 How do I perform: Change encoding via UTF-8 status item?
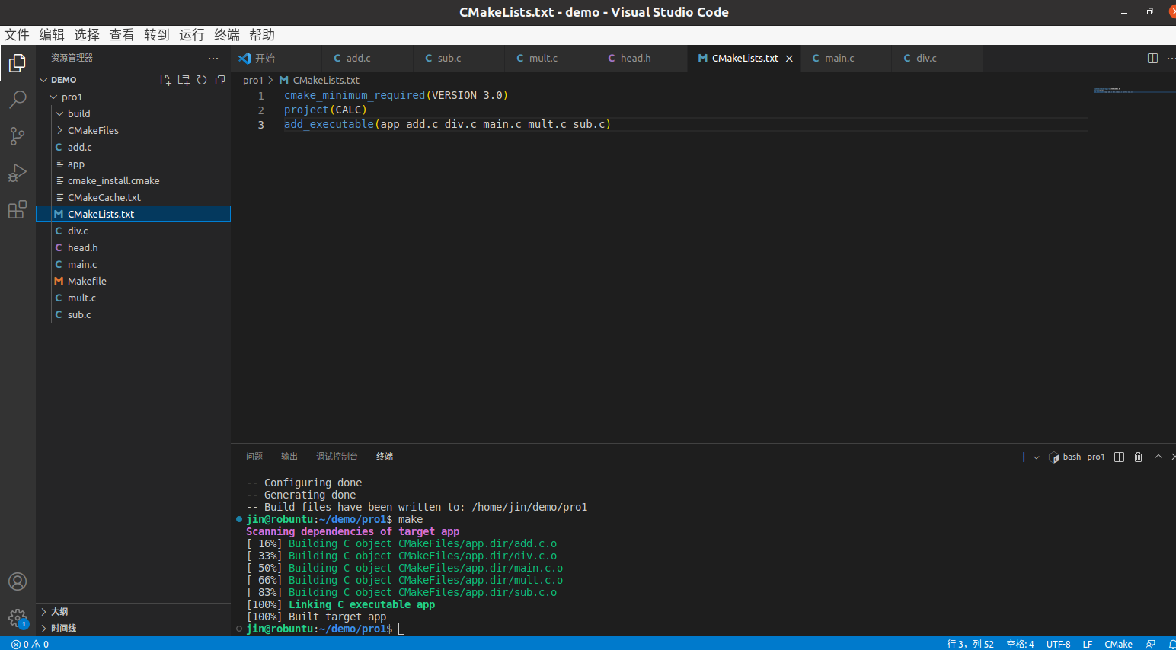click(1058, 644)
